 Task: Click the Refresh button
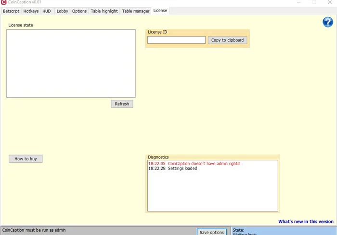[122, 104]
